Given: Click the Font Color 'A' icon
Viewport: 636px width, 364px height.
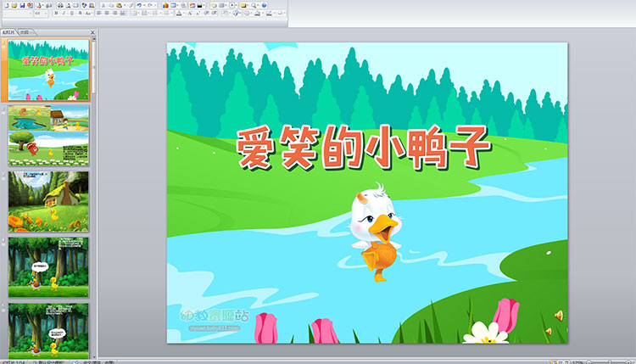Looking at the screenshot, I should (x=178, y=14).
